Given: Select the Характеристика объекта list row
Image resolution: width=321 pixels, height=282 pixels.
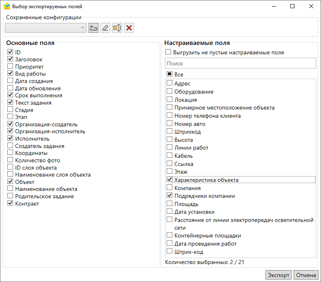Looking at the screenshot, I should click(x=206, y=180).
